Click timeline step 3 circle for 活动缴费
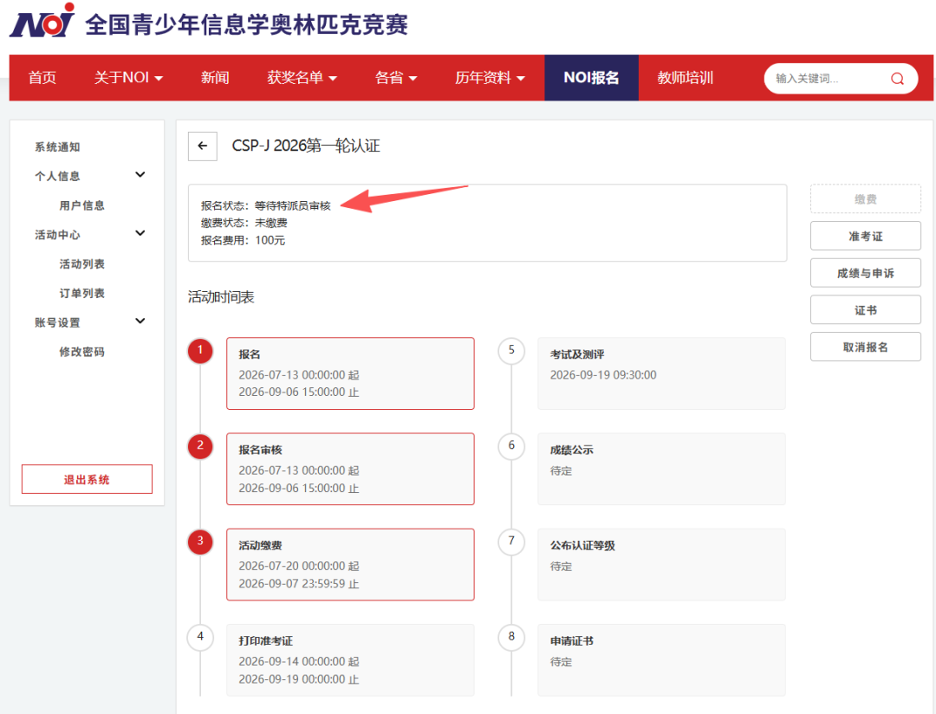Image resolution: width=936 pixels, height=714 pixels. [x=200, y=541]
